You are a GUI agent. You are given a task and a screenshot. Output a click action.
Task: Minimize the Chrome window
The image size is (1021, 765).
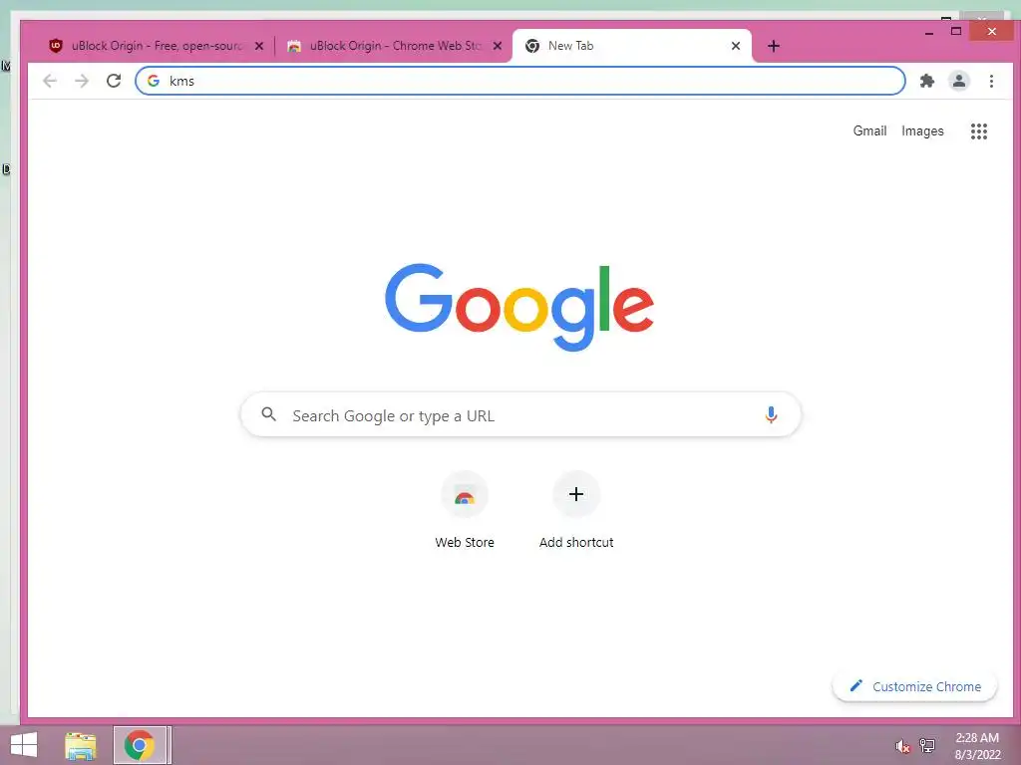tap(929, 31)
